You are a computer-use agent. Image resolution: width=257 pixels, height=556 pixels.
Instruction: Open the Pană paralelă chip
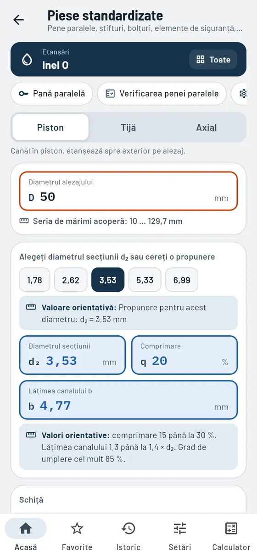pyautogui.click(x=52, y=94)
